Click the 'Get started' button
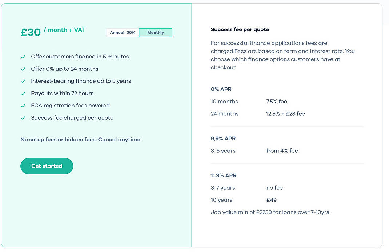Image resolution: width=389 pixels, height=252 pixels. coord(47,166)
